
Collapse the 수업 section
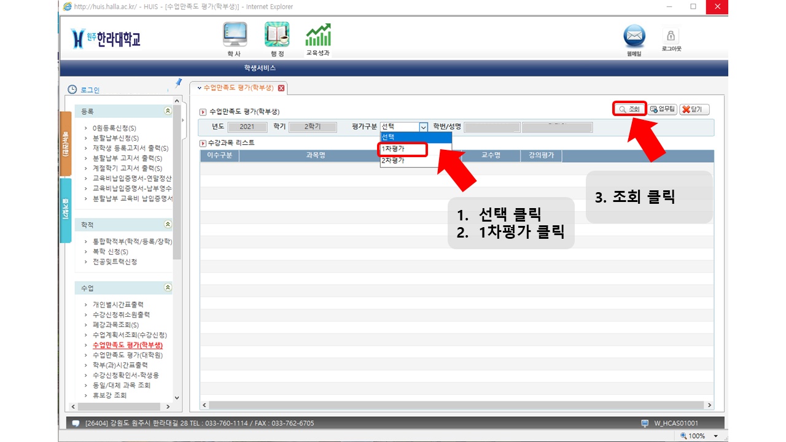coord(168,287)
